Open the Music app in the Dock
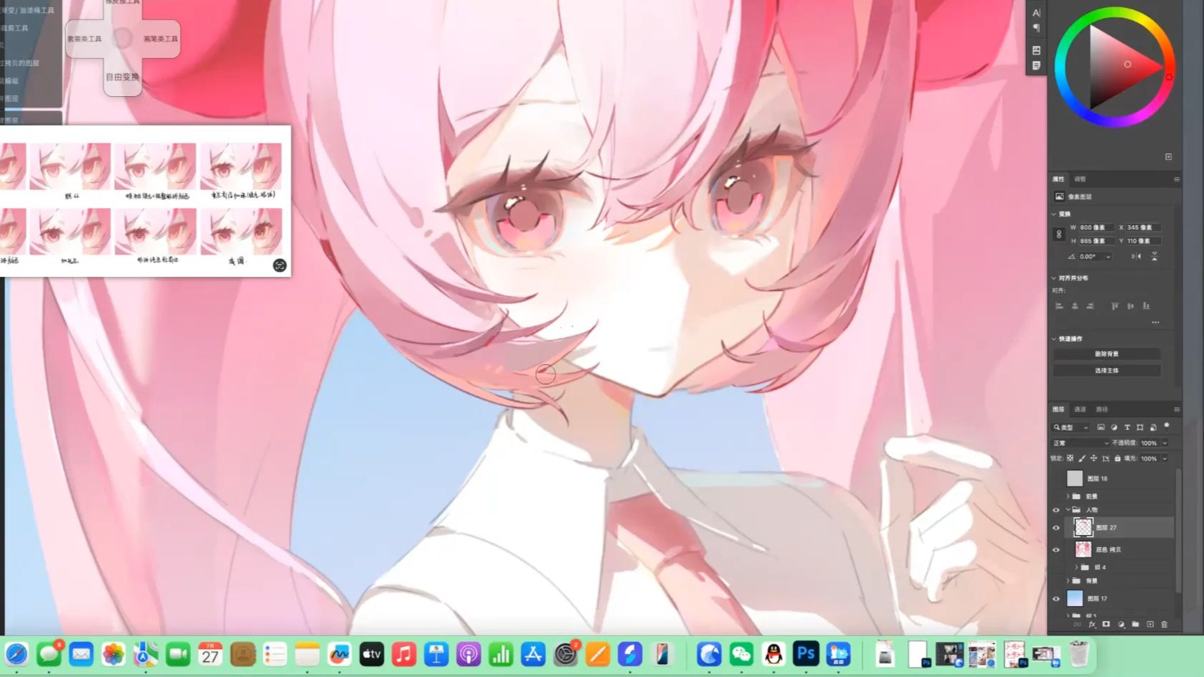Image resolution: width=1204 pixels, height=677 pixels. pos(404,654)
